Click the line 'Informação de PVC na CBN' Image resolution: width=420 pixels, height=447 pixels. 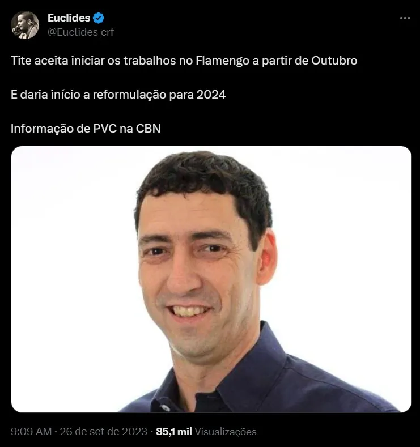click(86, 128)
